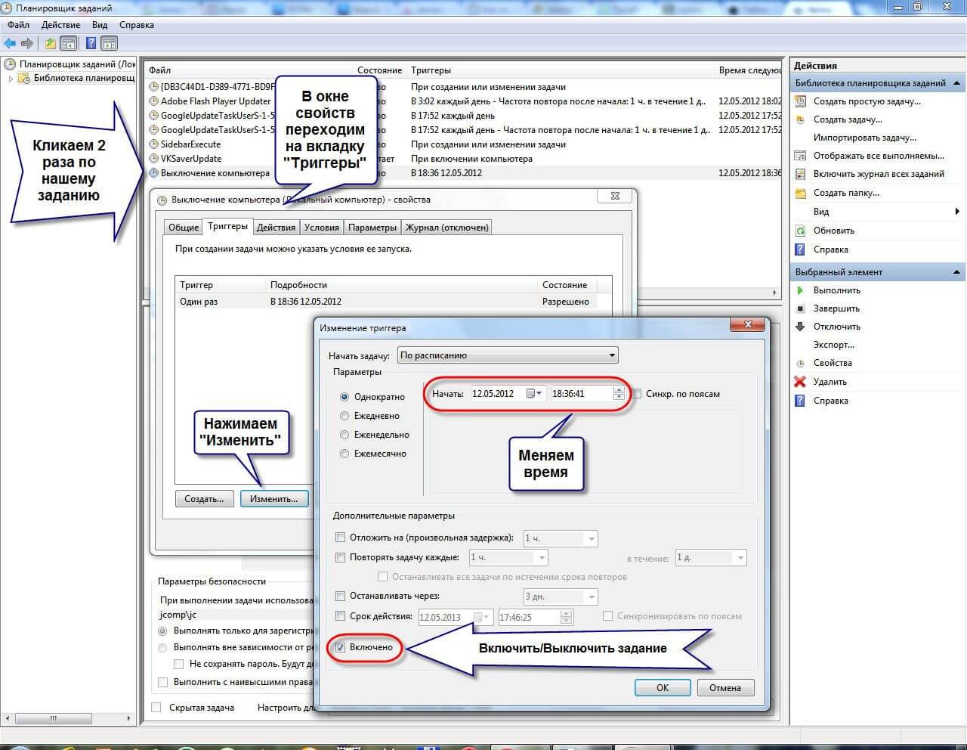Screen dimensions: 967x750
Task: Toggle the 'Синхр. по поясам' checkbox
Action: 637,394
